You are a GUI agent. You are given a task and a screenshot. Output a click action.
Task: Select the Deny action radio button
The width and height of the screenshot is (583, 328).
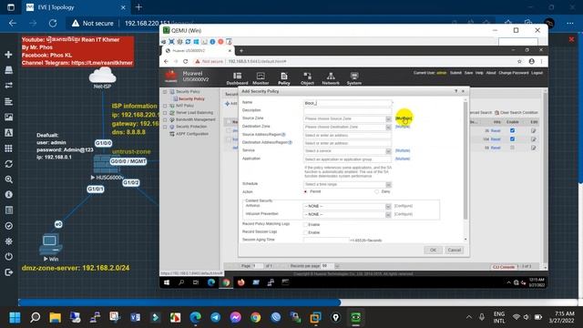(x=376, y=191)
